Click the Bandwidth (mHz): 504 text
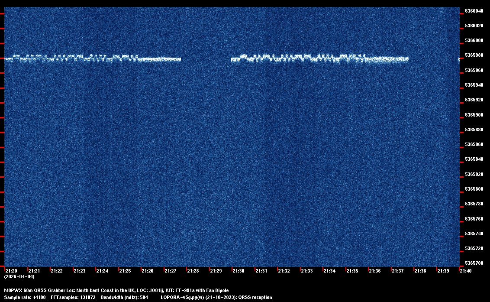The width and height of the screenshot is (490, 302). coord(124,297)
